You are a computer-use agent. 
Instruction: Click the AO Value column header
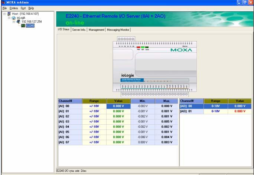pyautogui.click(x=240, y=101)
